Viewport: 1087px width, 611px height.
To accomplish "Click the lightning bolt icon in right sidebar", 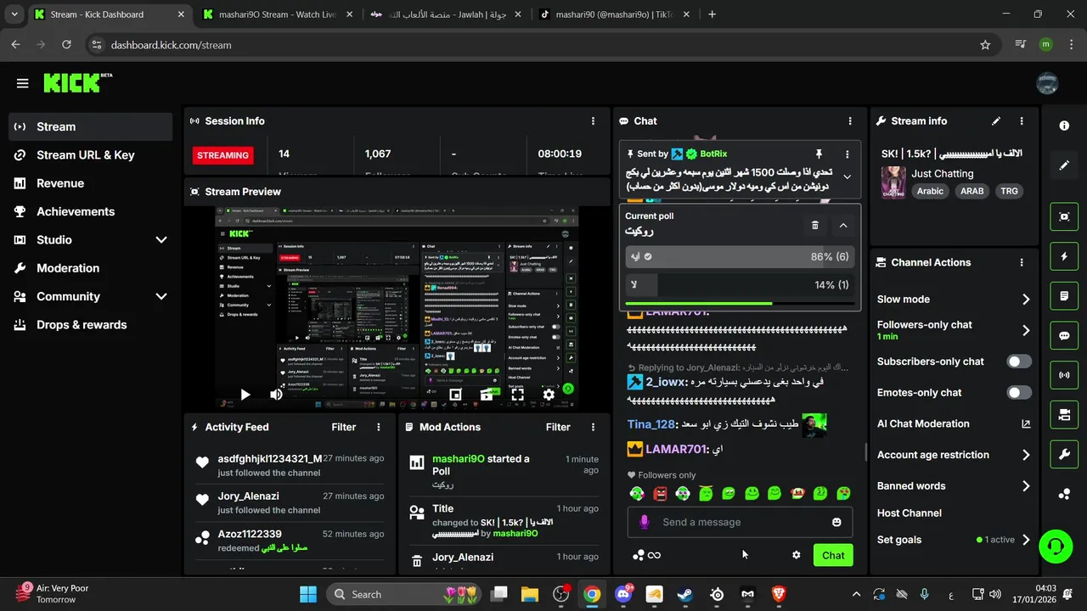I will pos(1064,256).
